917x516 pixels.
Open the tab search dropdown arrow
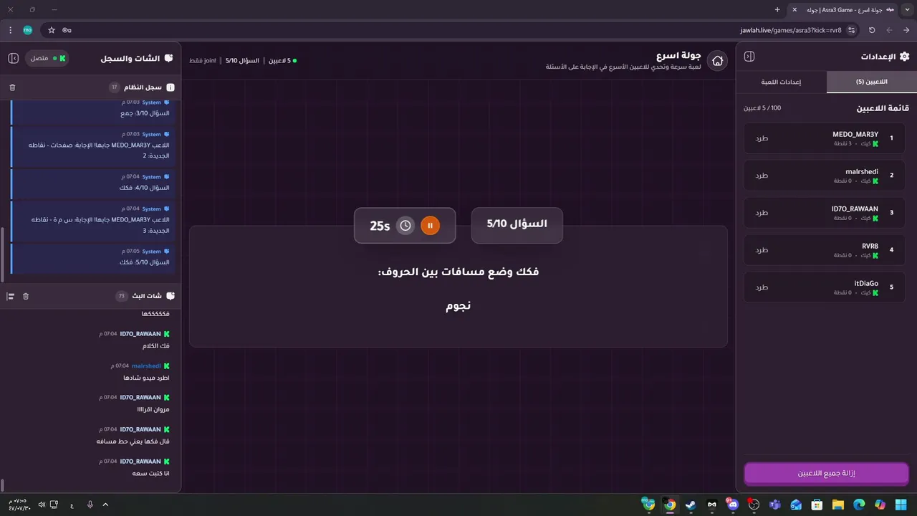tap(908, 9)
